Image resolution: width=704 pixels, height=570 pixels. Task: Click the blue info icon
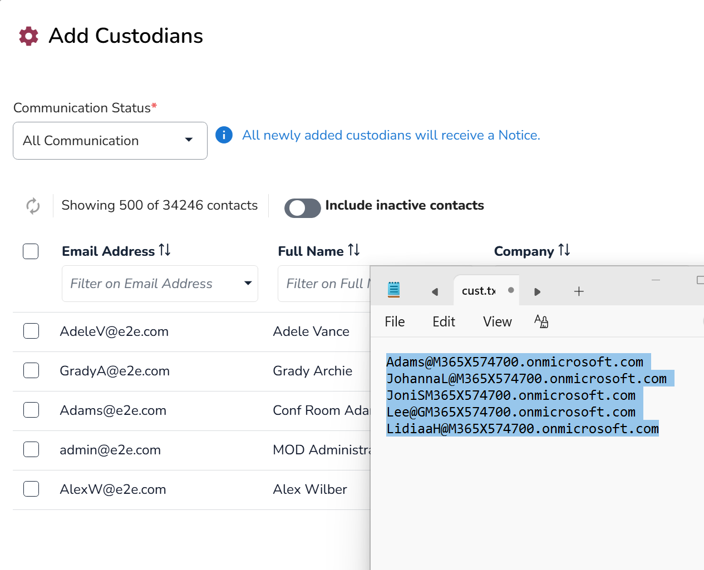224,135
